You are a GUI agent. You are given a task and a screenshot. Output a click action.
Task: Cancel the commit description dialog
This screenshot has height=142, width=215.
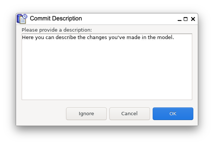130,114
